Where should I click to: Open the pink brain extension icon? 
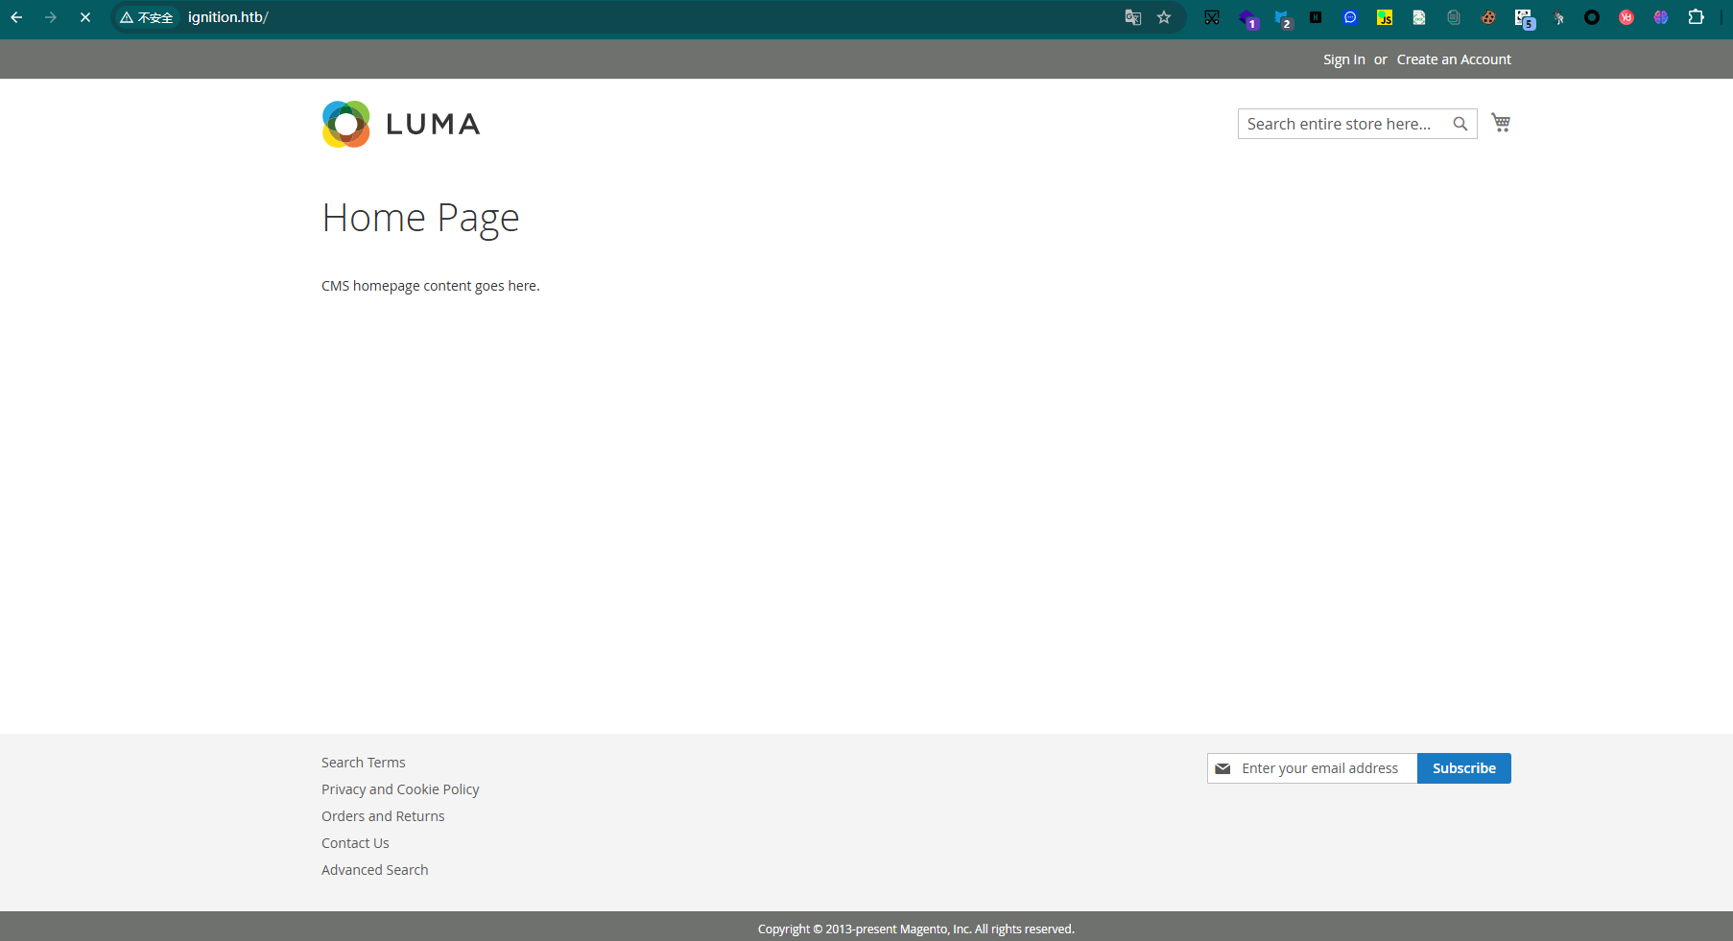coord(1660,17)
